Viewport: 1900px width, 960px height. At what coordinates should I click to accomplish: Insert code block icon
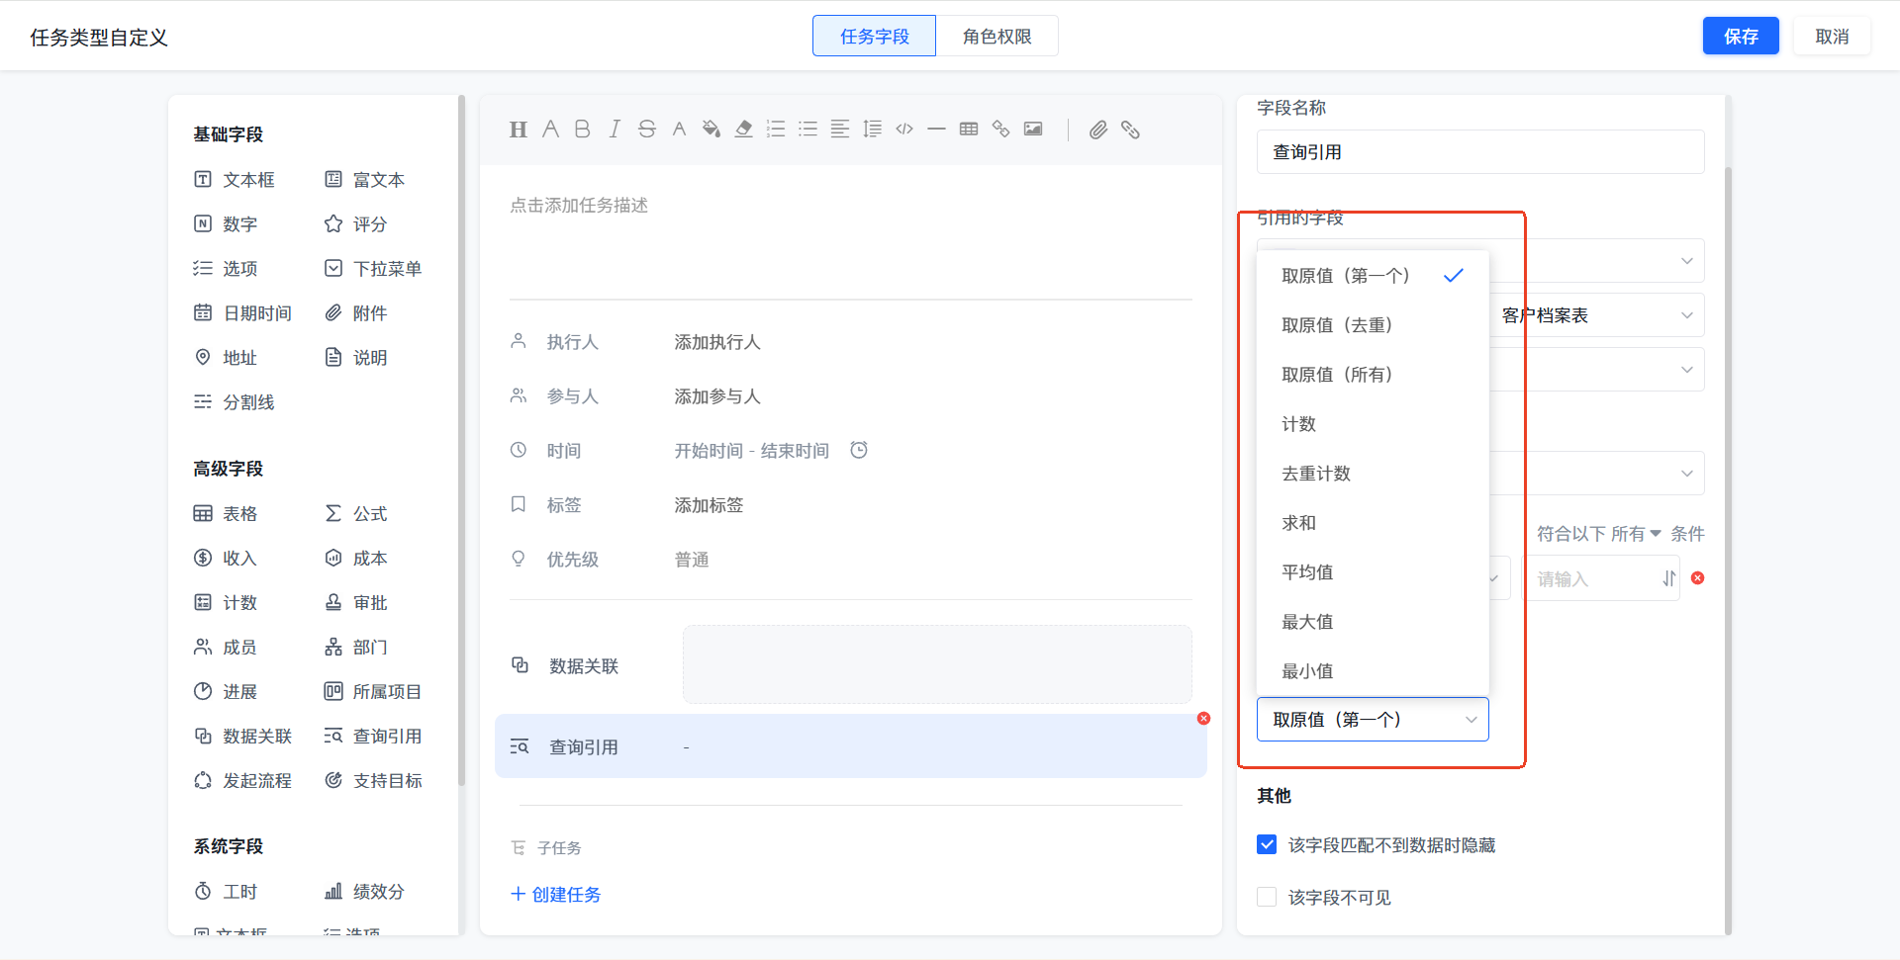tap(904, 130)
